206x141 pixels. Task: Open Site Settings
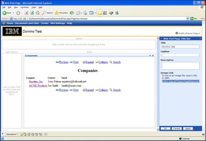(58, 23)
